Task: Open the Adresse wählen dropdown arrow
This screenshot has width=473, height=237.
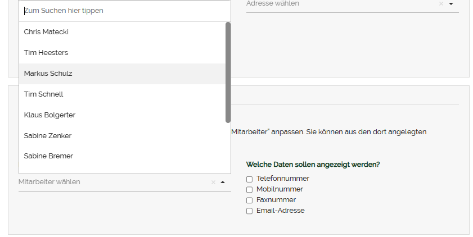Action: tap(451, 4)
